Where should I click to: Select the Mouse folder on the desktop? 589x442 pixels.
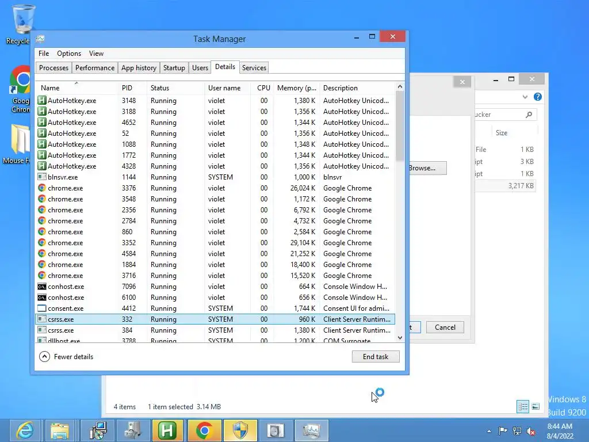pos(17,144)
